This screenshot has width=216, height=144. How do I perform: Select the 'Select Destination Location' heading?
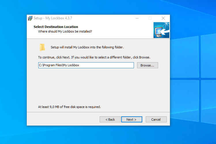tap(56, 27)
